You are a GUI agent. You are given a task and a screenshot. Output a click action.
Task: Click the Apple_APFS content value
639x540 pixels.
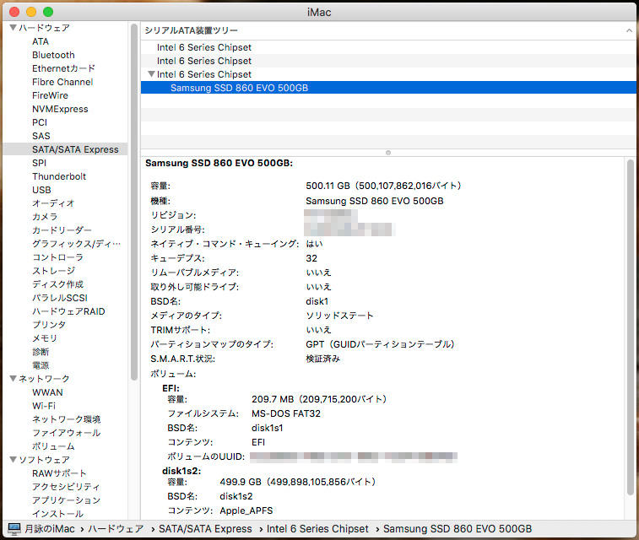pyautogui.click(x=246, y=510)
